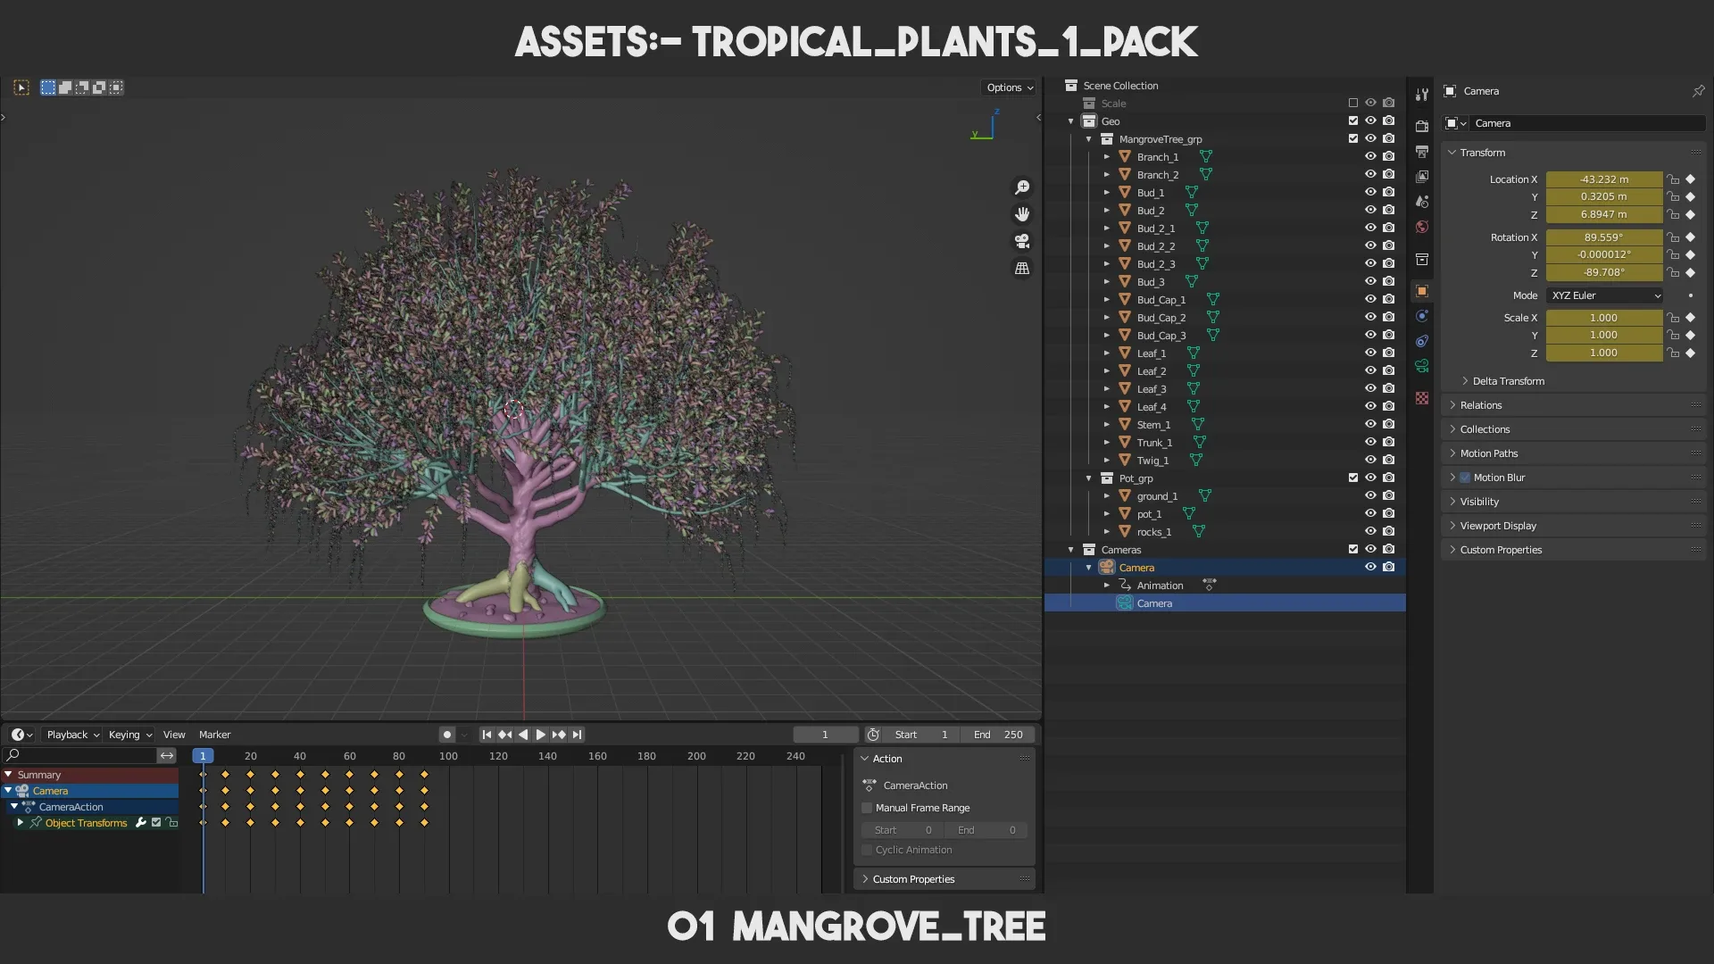Play the animation in reverse

pos(523,735)
